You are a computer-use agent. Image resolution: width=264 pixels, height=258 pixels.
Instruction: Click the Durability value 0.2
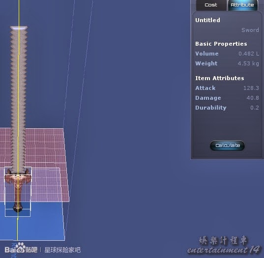255,108
